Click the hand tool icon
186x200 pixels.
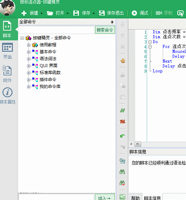coord(123,61)
